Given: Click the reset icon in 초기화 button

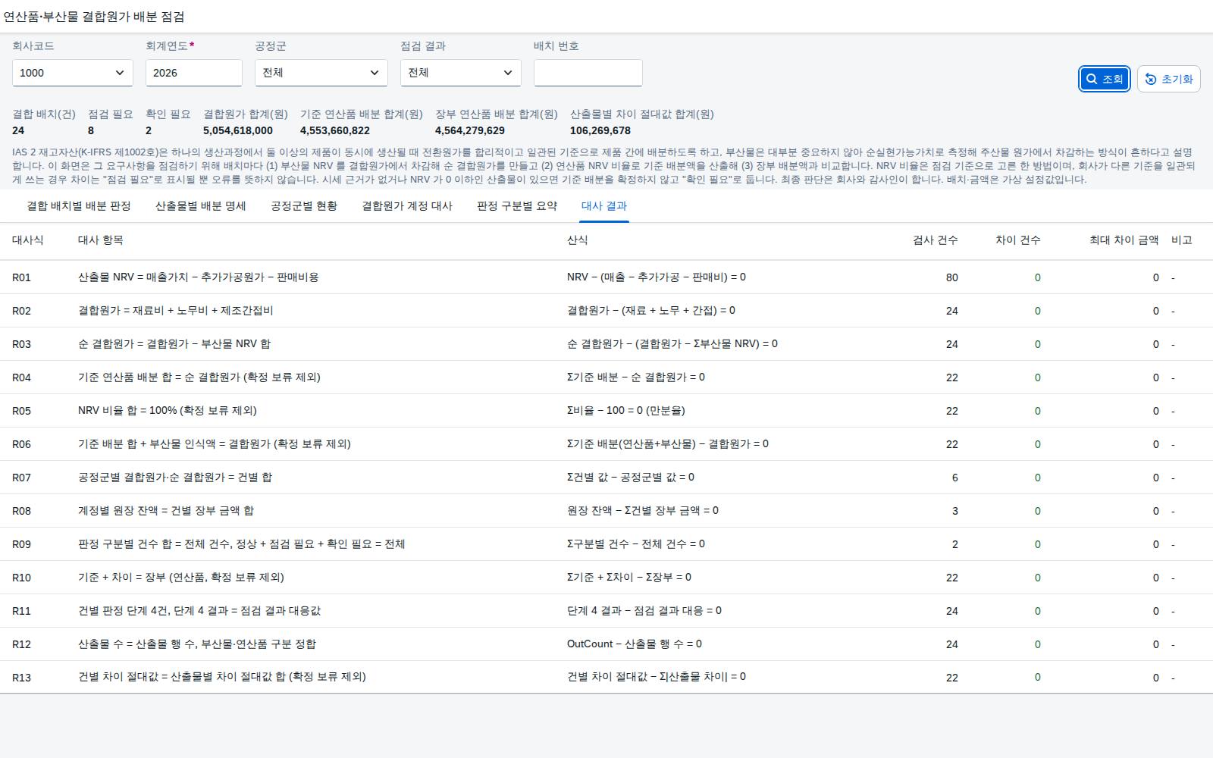Looking at the screenshot, I should point(1151,79).
